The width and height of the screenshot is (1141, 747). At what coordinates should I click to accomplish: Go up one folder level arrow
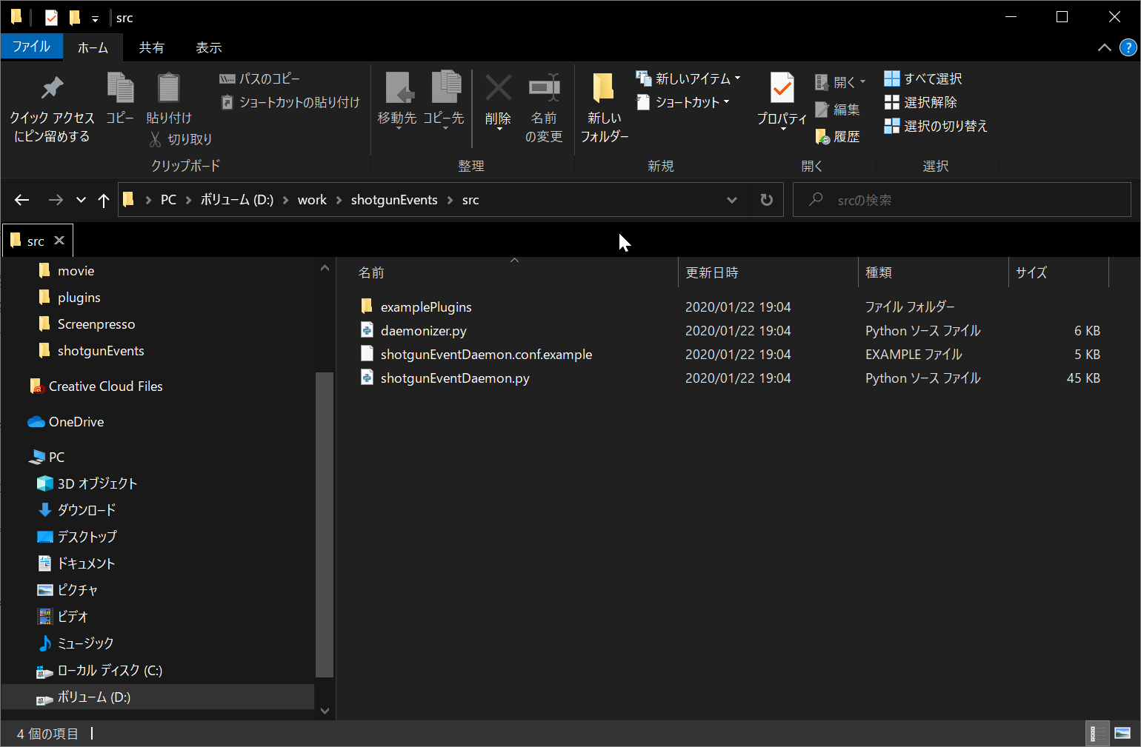pyautogui.click(x=104, y=200)
